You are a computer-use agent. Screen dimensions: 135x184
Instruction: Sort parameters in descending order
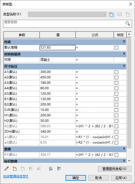pos(59,169)
